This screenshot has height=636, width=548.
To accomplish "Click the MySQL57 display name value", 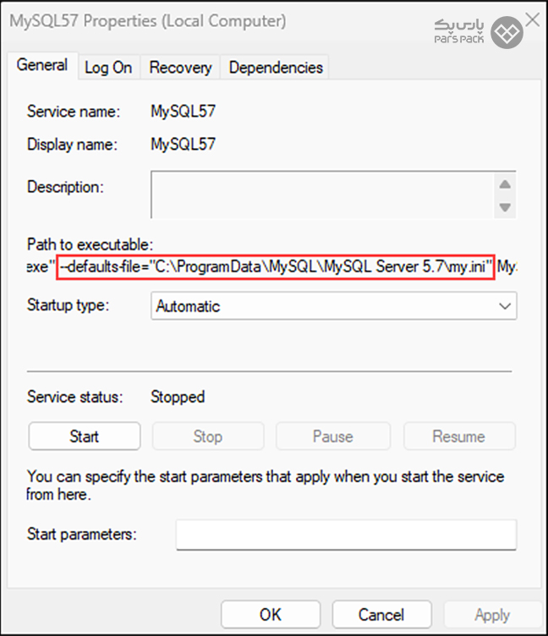I will pos(183,144).
